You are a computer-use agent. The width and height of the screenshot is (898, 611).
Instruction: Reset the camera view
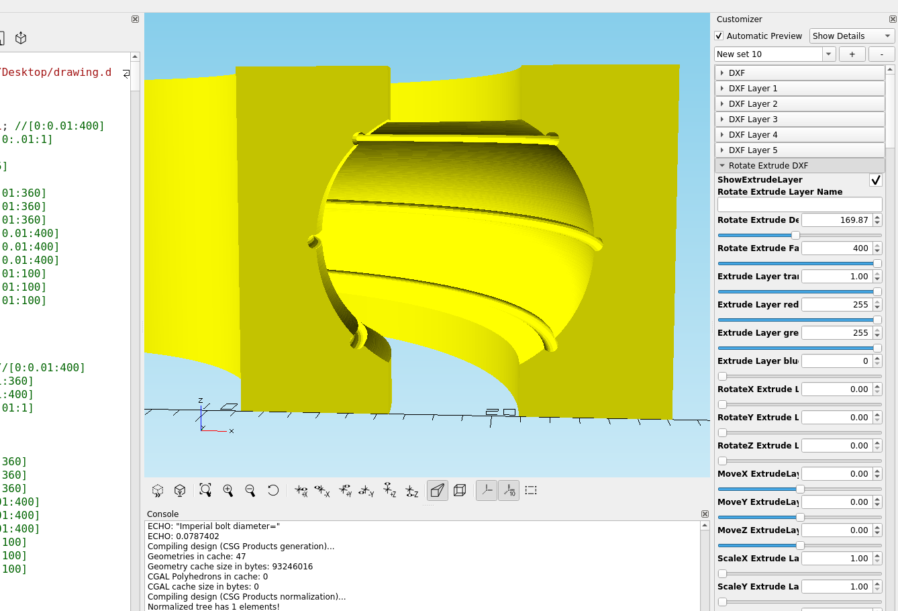coord(273,490)
